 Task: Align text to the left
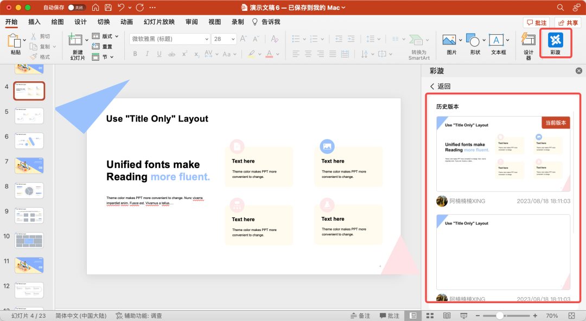pyautogui.click(x=296, y=54)
